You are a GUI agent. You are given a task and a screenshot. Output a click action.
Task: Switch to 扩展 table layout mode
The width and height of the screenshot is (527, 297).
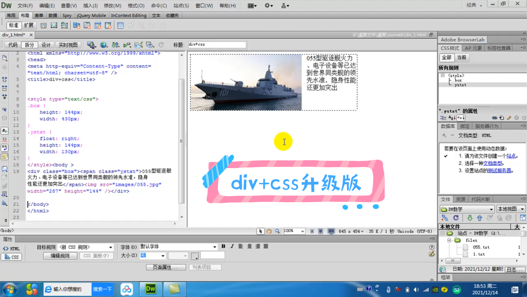(x=29, y=25)
